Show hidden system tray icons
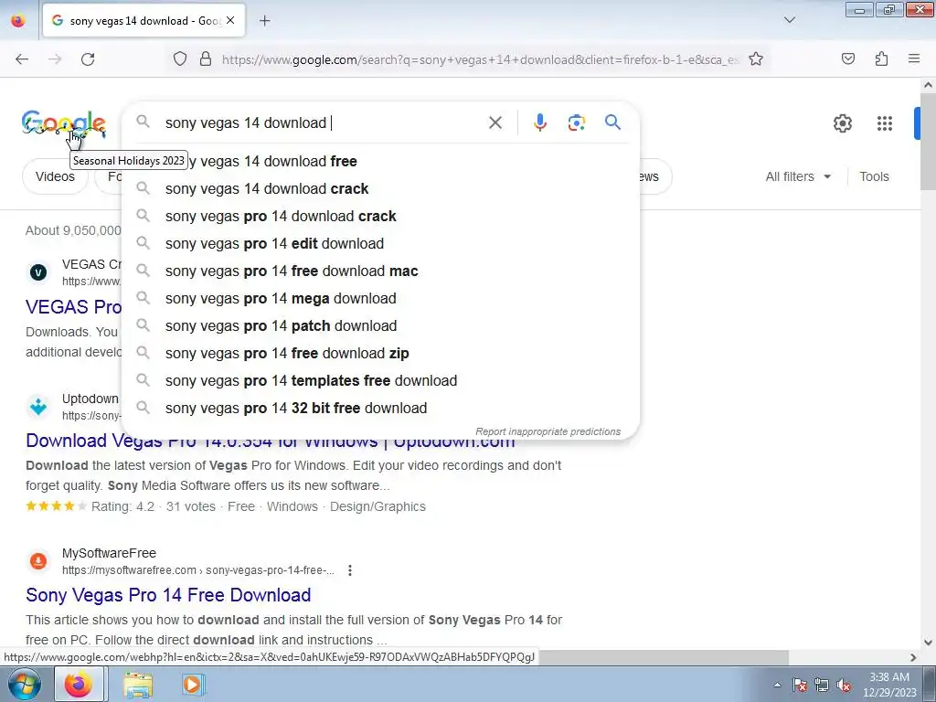This screenshot has height=702, width=936. coord(777,685)
